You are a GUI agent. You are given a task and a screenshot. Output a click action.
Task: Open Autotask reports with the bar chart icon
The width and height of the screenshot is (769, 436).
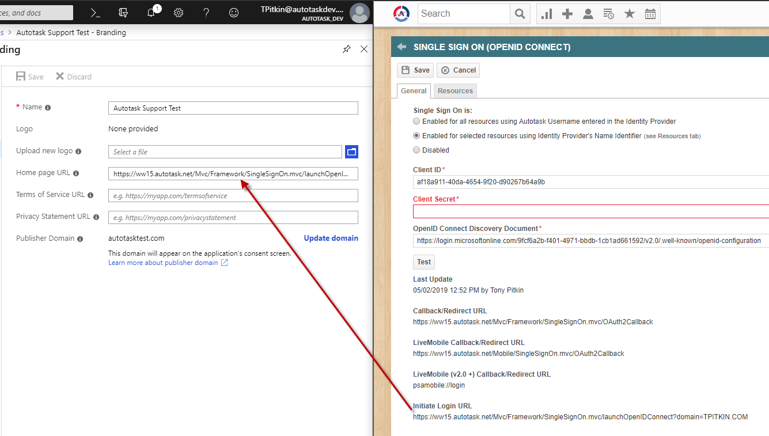point(546,13)
